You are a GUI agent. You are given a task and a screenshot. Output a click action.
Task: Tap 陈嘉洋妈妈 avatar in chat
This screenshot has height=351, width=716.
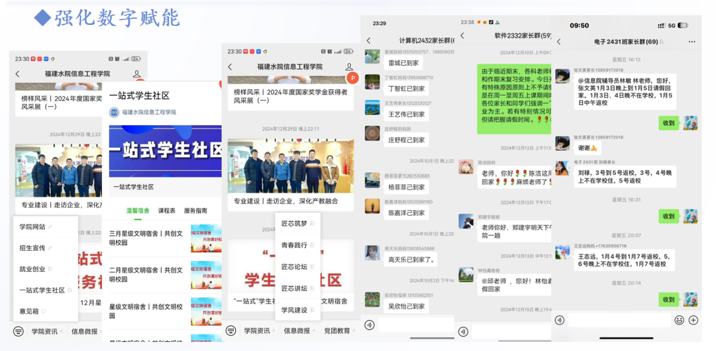tap(372, 206)
